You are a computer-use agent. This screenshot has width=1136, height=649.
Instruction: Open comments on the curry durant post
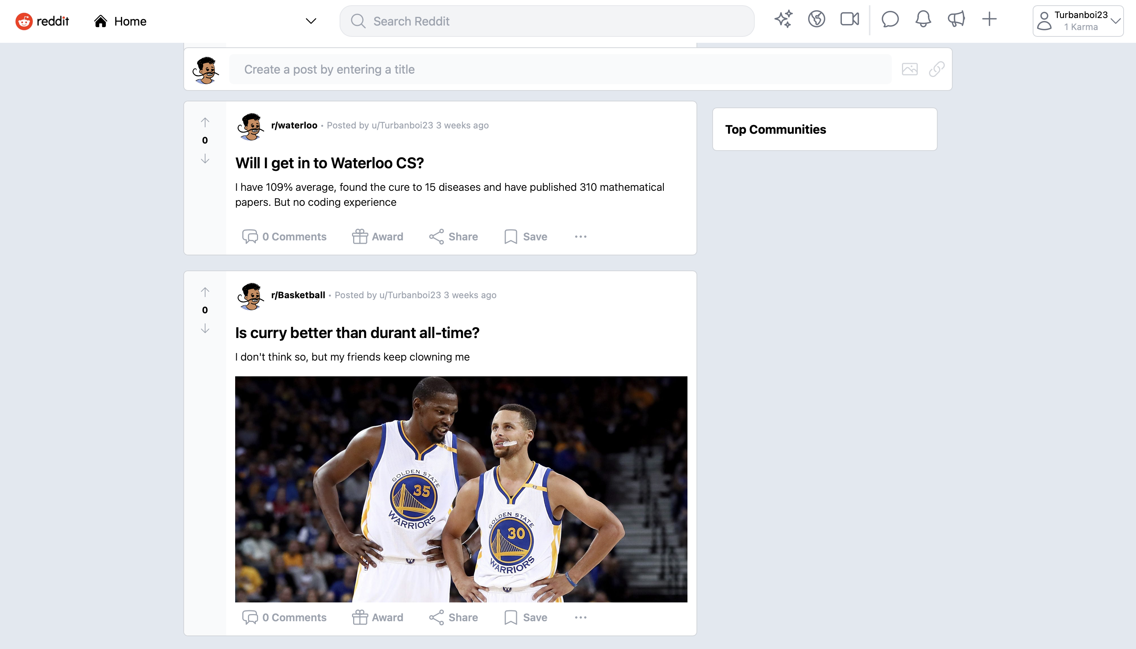pos(284,617)
